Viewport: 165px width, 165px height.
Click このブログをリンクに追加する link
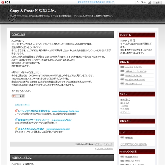(134, 144)
